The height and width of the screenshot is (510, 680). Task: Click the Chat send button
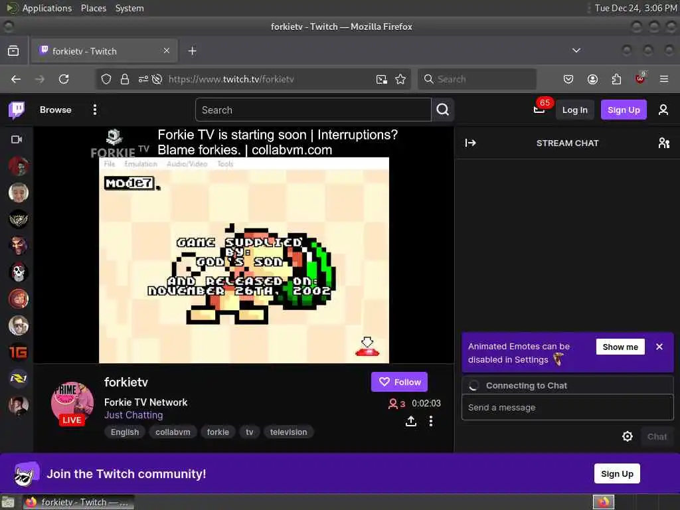point(657,436)
